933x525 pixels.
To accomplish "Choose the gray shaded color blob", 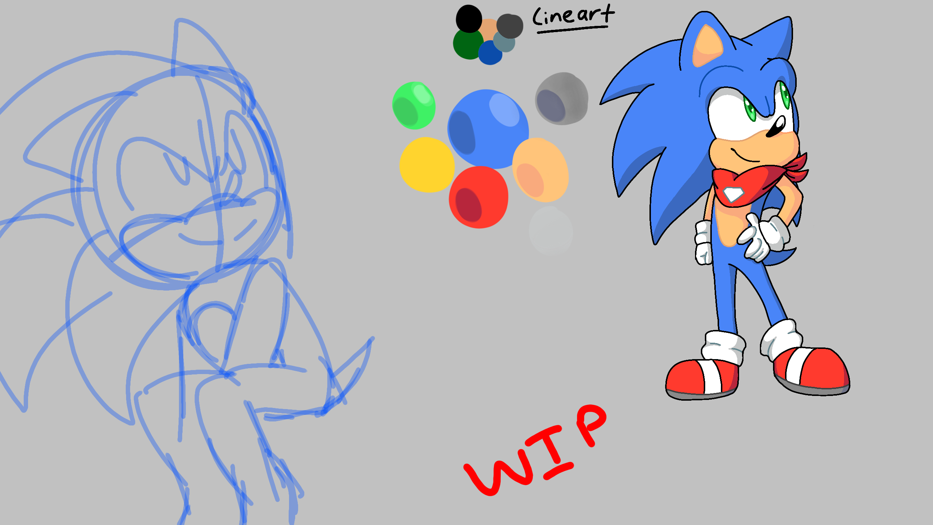I will [x=562, y=98].
